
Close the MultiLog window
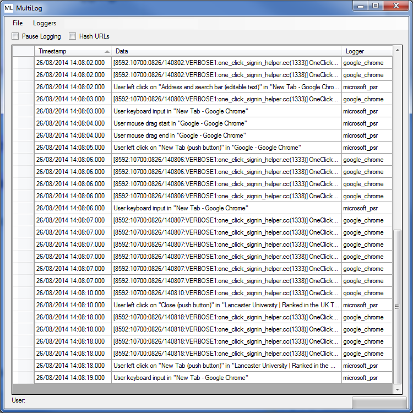pos(396,6)
